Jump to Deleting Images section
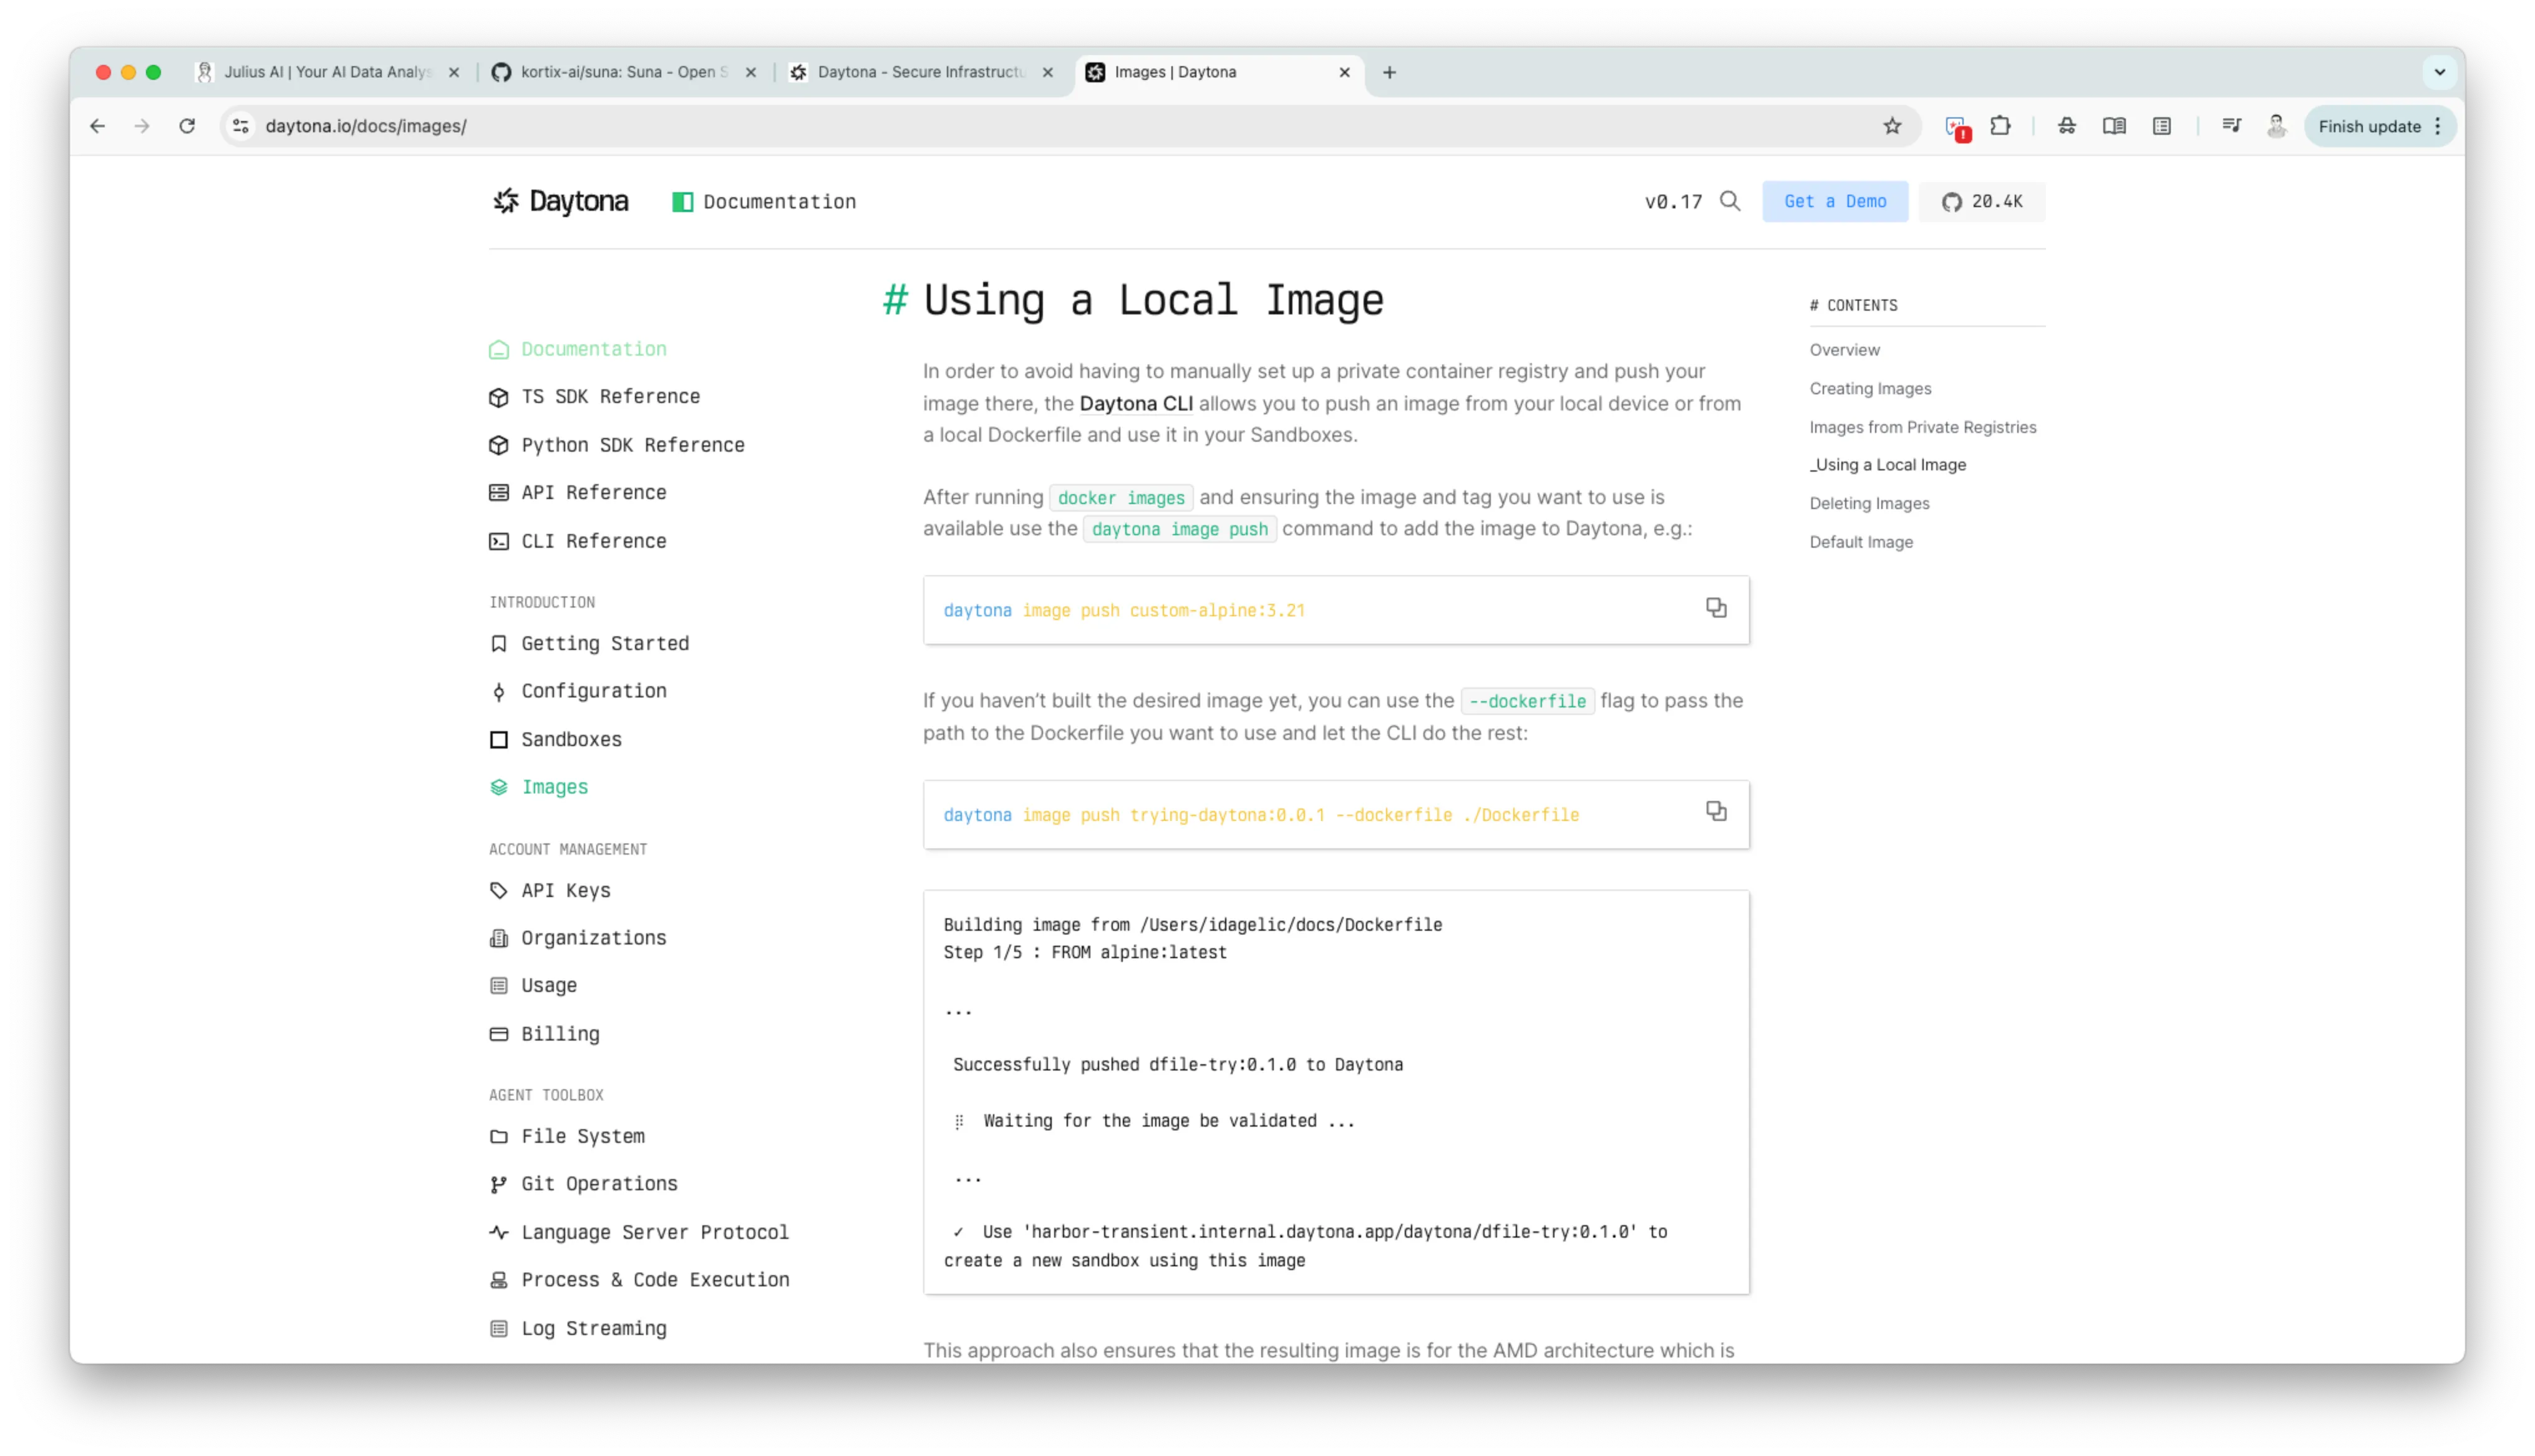Image resolution: width=2535 pixels, height=1456 pixels. click(x=1868, y=503)
